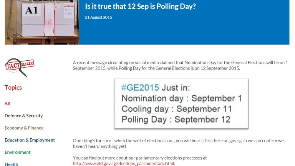The height and width of the screenshot is (166, 295).
Task: Click the paragraph starting 'A recent message circulating'
Action: 180,65
